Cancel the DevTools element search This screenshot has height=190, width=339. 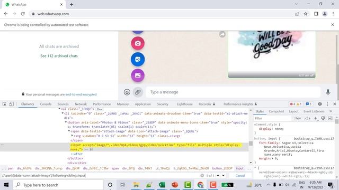(x=240, y=176)
